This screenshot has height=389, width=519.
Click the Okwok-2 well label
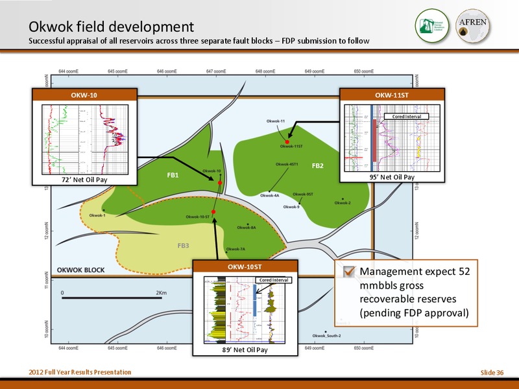[x=343, y=203]
